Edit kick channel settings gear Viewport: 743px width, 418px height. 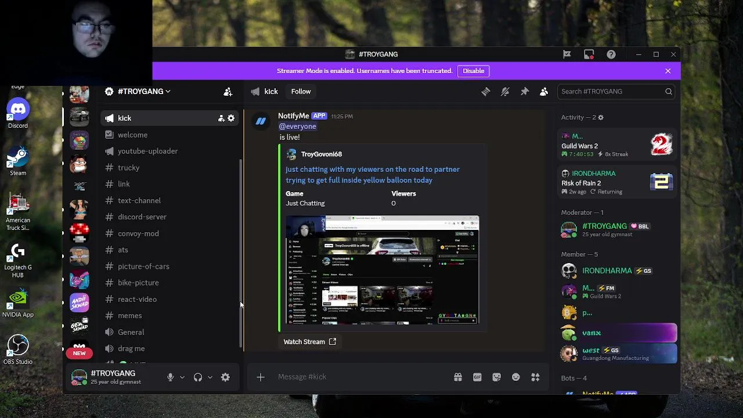click(x=231, y=118)
